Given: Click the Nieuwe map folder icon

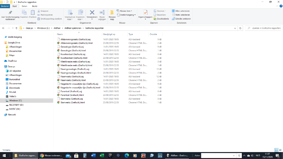Looking at the screenshot, I should (x=112, y=14).
